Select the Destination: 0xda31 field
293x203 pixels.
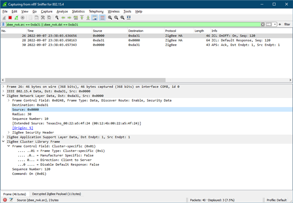[30, 105]
